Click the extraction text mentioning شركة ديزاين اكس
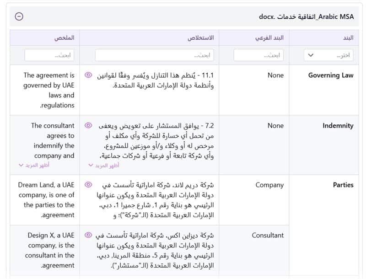 [155, 250]
